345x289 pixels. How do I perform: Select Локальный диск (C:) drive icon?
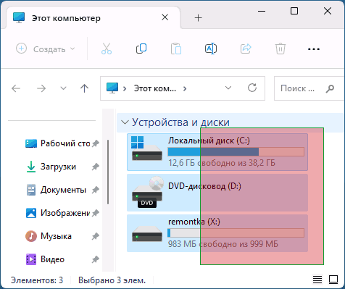146,148
